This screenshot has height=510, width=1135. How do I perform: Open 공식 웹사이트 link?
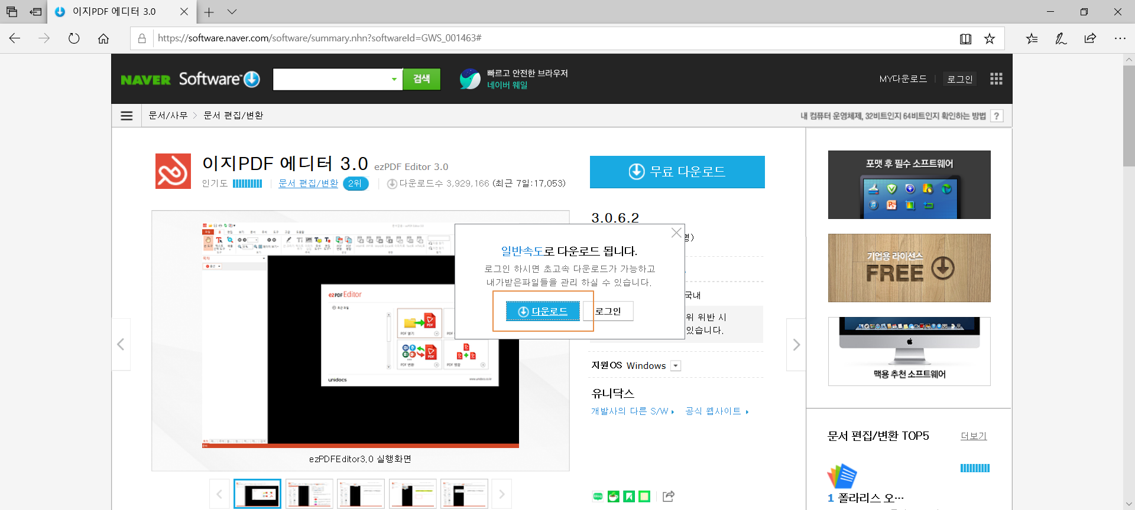pos(717,411)
